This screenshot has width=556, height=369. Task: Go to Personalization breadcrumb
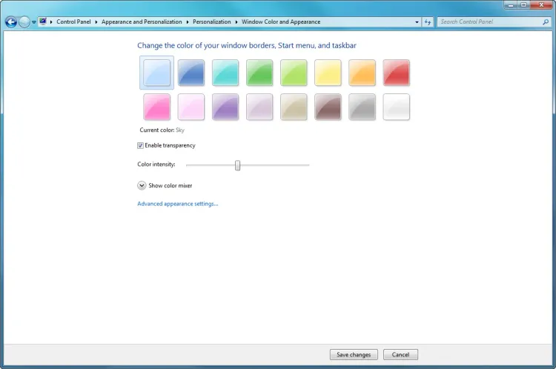pyautogui.click(x=212, y=22)
